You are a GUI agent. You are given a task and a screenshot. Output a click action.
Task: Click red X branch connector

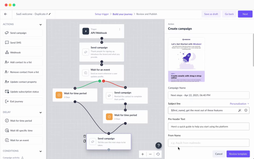(104, 81)
